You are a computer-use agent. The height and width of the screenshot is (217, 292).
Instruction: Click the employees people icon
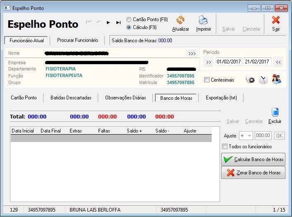pos(277,80)
